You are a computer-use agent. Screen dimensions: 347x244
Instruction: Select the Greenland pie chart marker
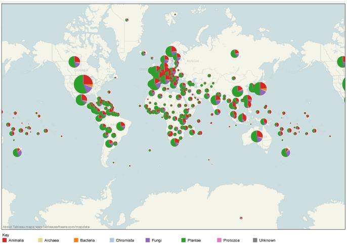(x=127, y=20)
